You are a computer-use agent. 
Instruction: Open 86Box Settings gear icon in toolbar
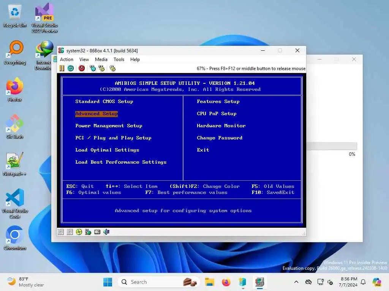(112, 68)
